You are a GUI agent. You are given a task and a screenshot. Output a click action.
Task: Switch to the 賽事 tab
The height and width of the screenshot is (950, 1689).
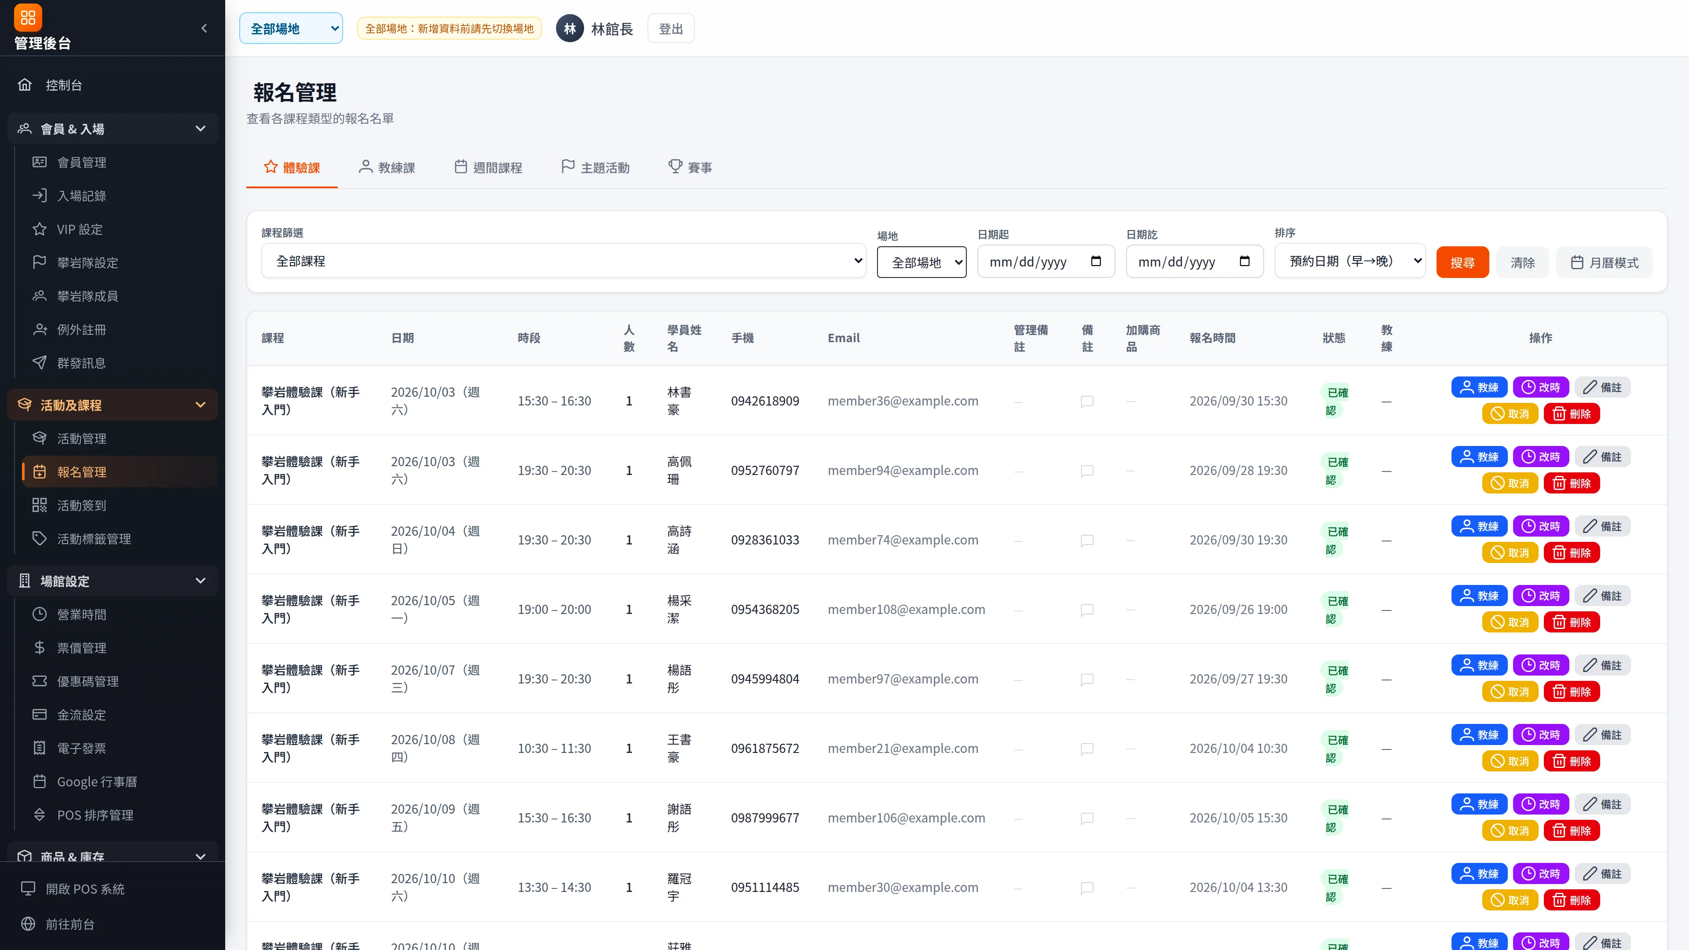click(x=690, y=167)
